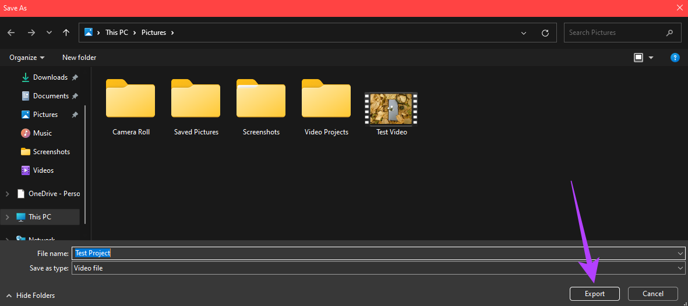Viewport: 688px width, 306px height.
Task: Expand the This PC tree node
Action: tap(7, 217)
